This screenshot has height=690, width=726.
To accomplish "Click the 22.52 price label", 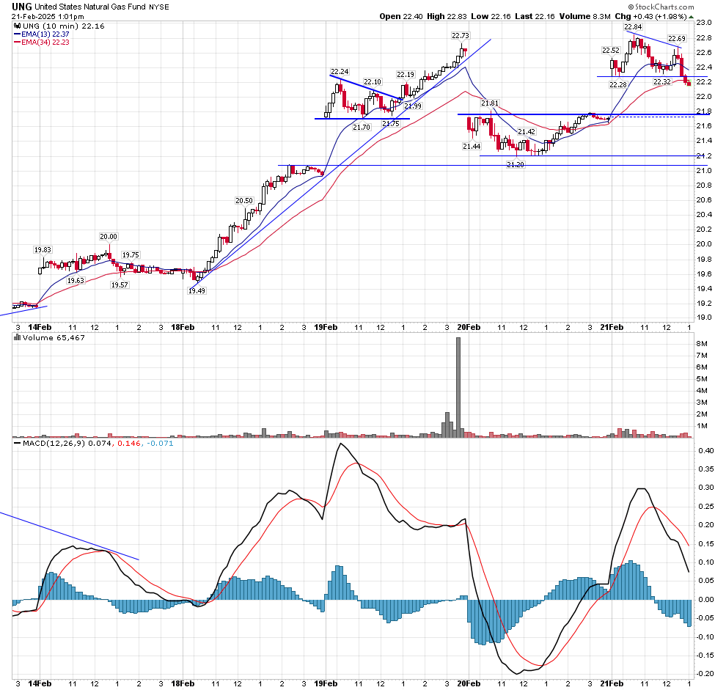I will pos(611,50).
